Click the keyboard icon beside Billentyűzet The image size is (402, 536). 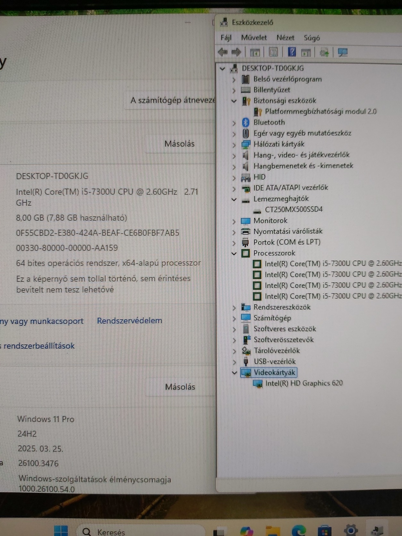[246, 90]
